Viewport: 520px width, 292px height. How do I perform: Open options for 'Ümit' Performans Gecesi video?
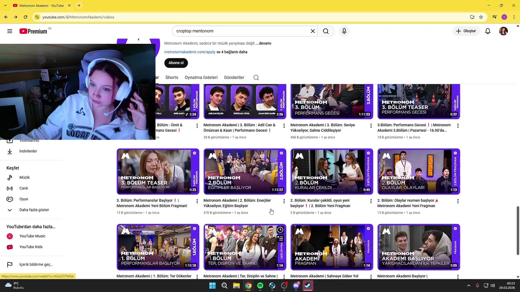point(197,126)
